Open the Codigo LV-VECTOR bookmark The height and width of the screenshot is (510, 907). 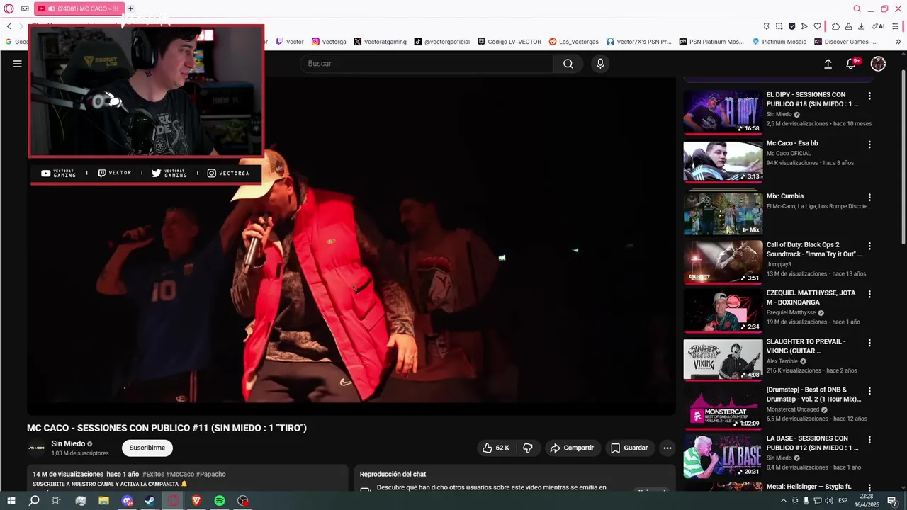click(509, 42)
